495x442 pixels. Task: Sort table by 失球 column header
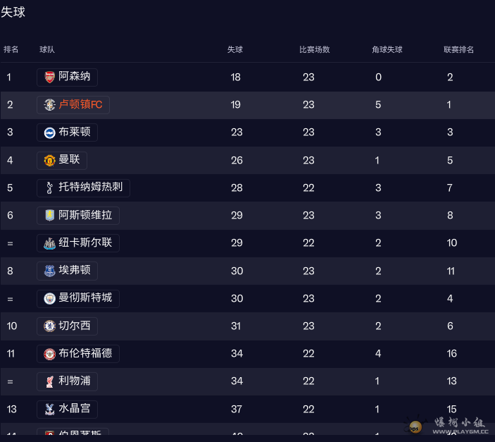coord(235,49)
